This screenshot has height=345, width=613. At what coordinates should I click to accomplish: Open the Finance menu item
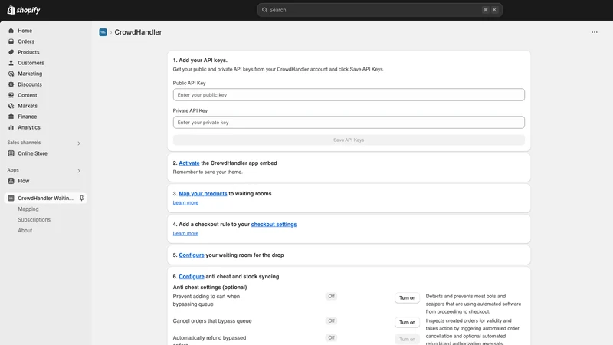tap(27, 117)
